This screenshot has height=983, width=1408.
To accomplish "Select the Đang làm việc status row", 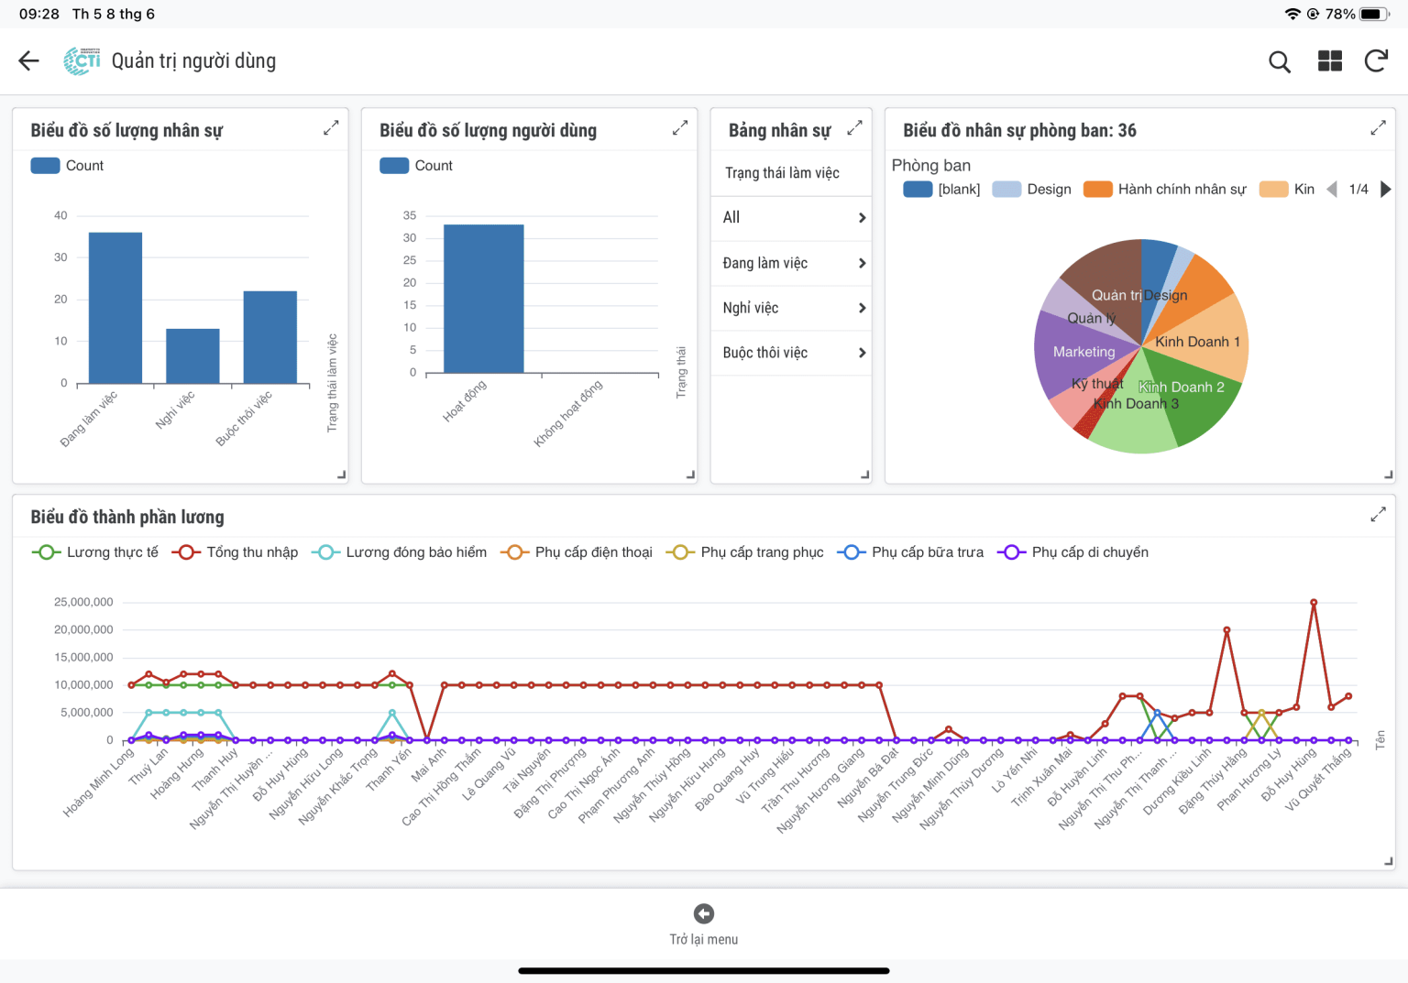I will [791, 263].
